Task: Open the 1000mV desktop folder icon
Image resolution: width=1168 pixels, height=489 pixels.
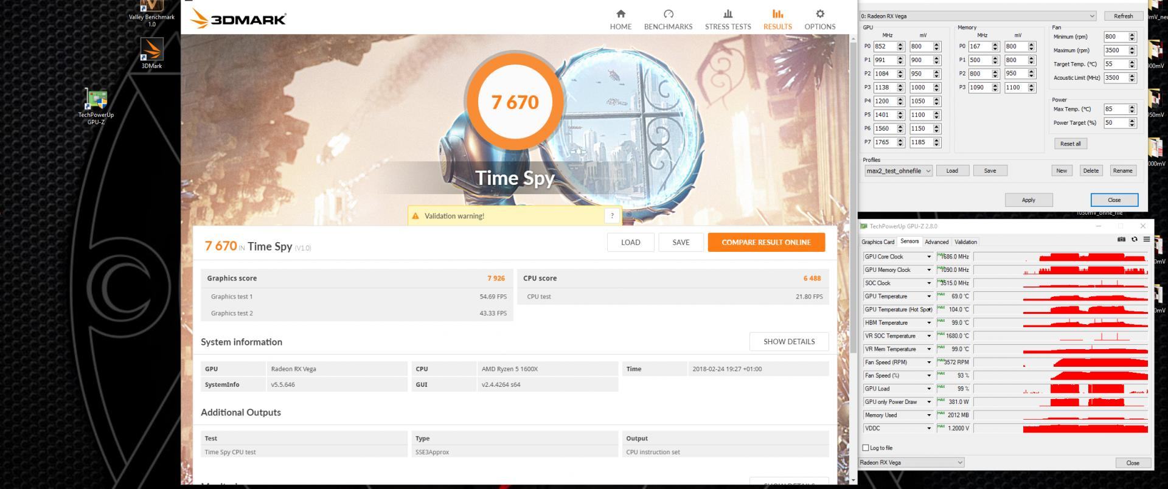Action: [x=1155, y=152]
